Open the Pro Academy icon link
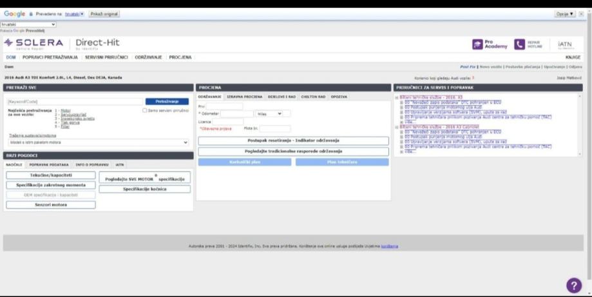This screenshot has height=297, width=592. [x=490, y=44]
